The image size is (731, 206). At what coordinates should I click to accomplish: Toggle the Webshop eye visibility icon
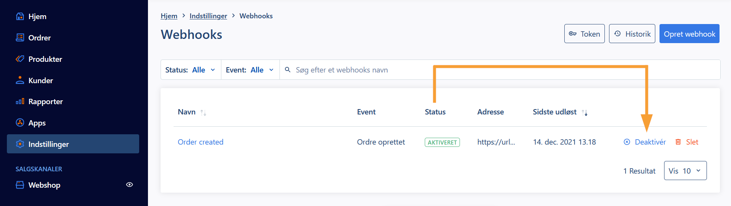130,185
